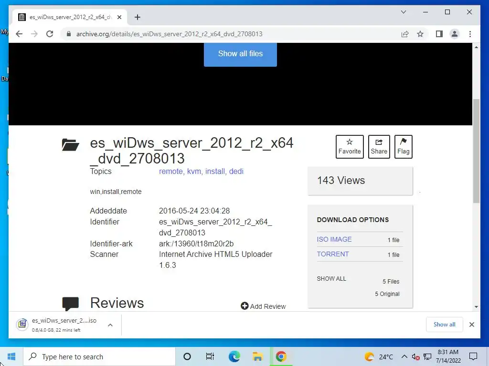This screenshot has height=366, width=489.
Task: View site security lock info
Action: tap(69, 34)
